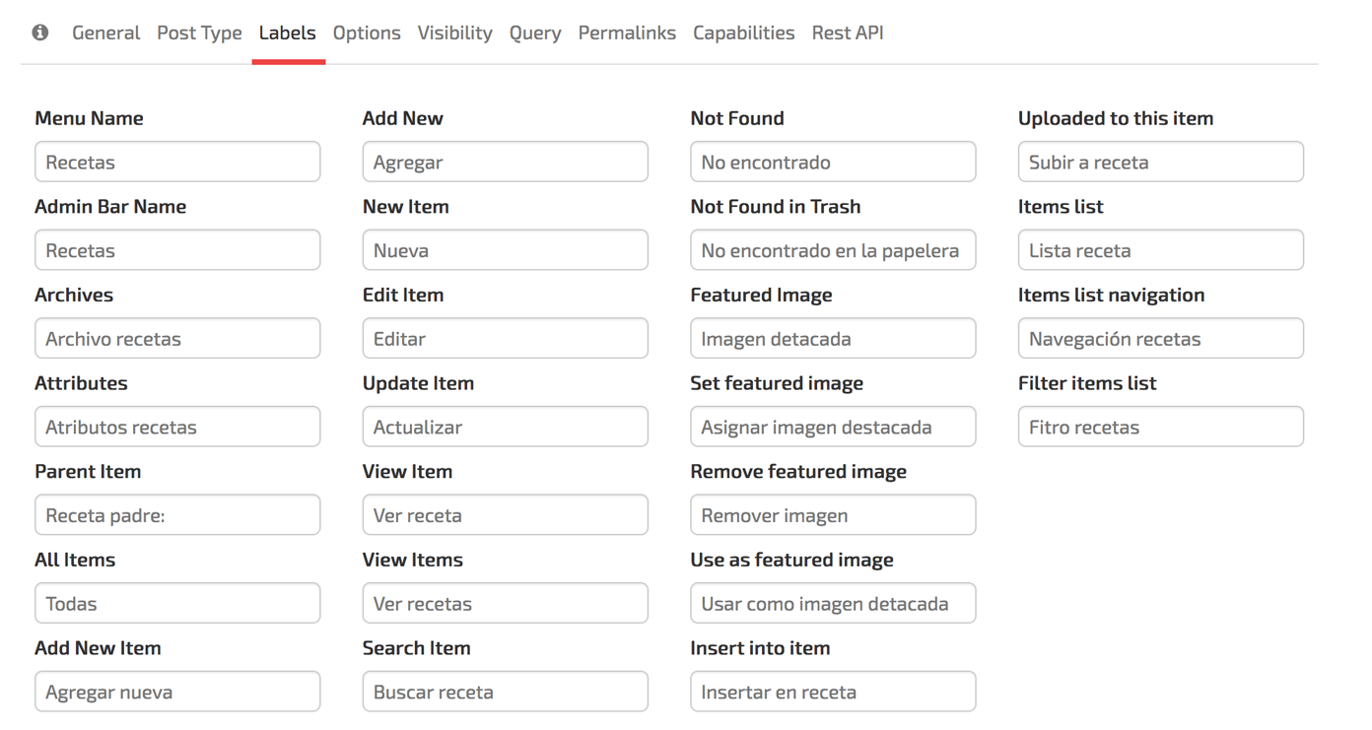Click the Not Found in Trash field

(x=833, y=250)
